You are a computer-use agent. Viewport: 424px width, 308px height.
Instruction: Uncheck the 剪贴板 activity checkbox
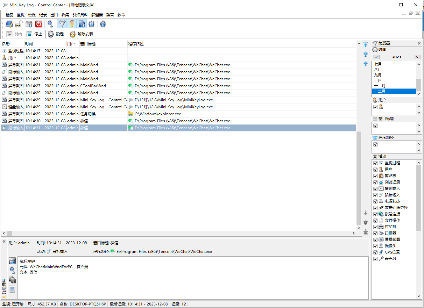(375, 176)
